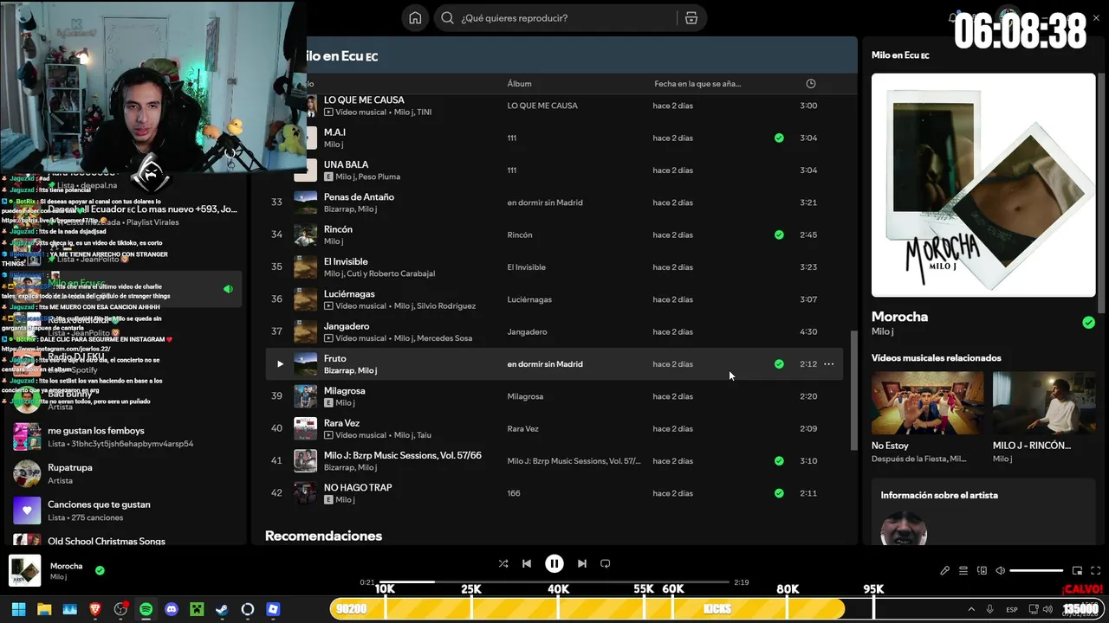Screen dimensions: 1109x623
Task: Toggle the saved checkmark on Fruto
Action: (779, 364)
